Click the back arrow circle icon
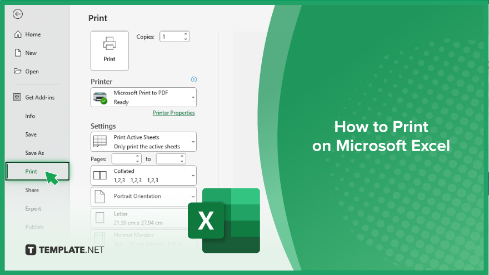This screenshot has height=275, width=489. coord(18,14)
